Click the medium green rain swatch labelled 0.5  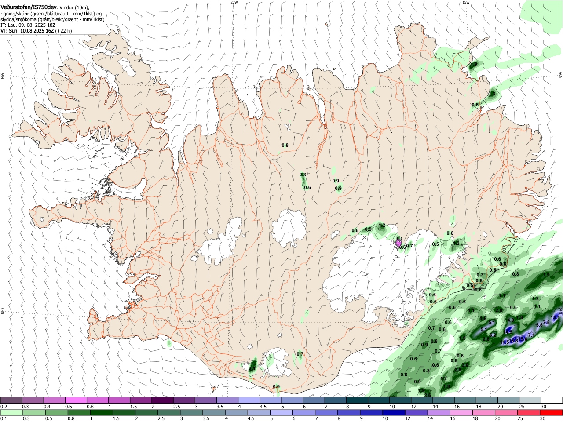56,413
